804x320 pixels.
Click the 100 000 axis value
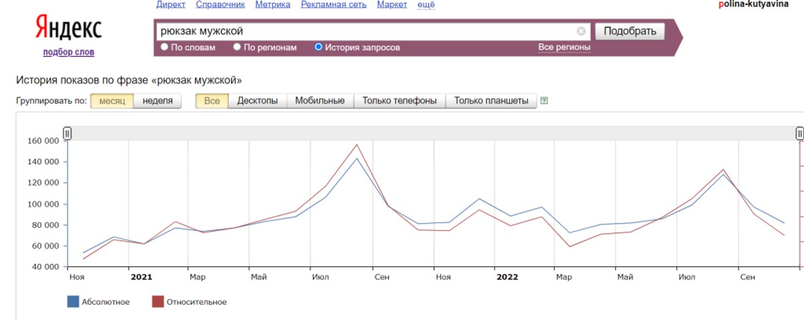pos(42,204)
